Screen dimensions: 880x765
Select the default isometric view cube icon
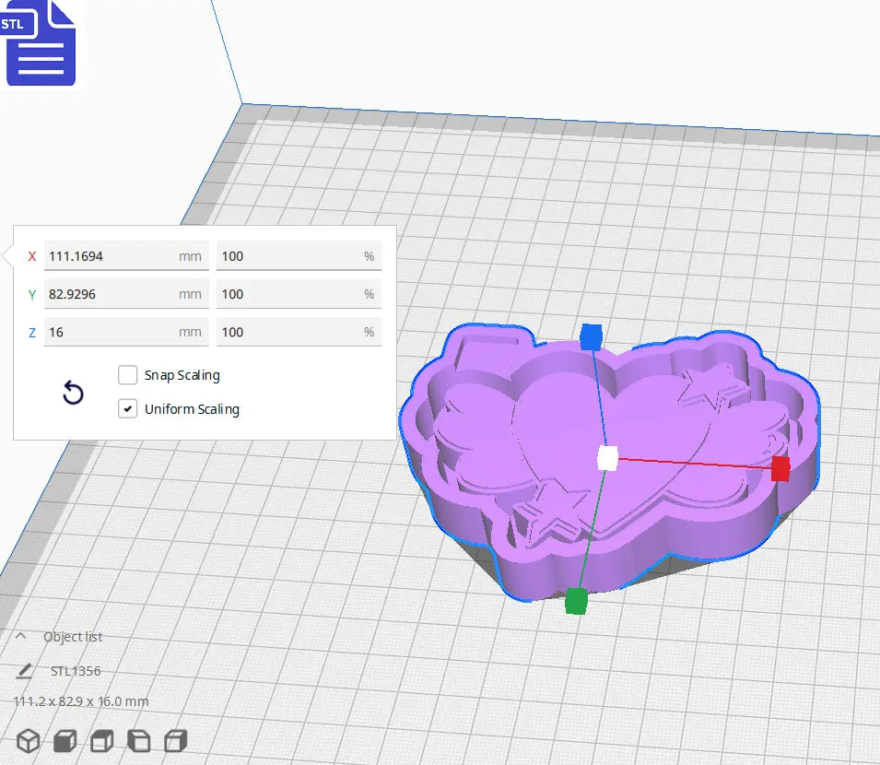click(x=27, y=740)
